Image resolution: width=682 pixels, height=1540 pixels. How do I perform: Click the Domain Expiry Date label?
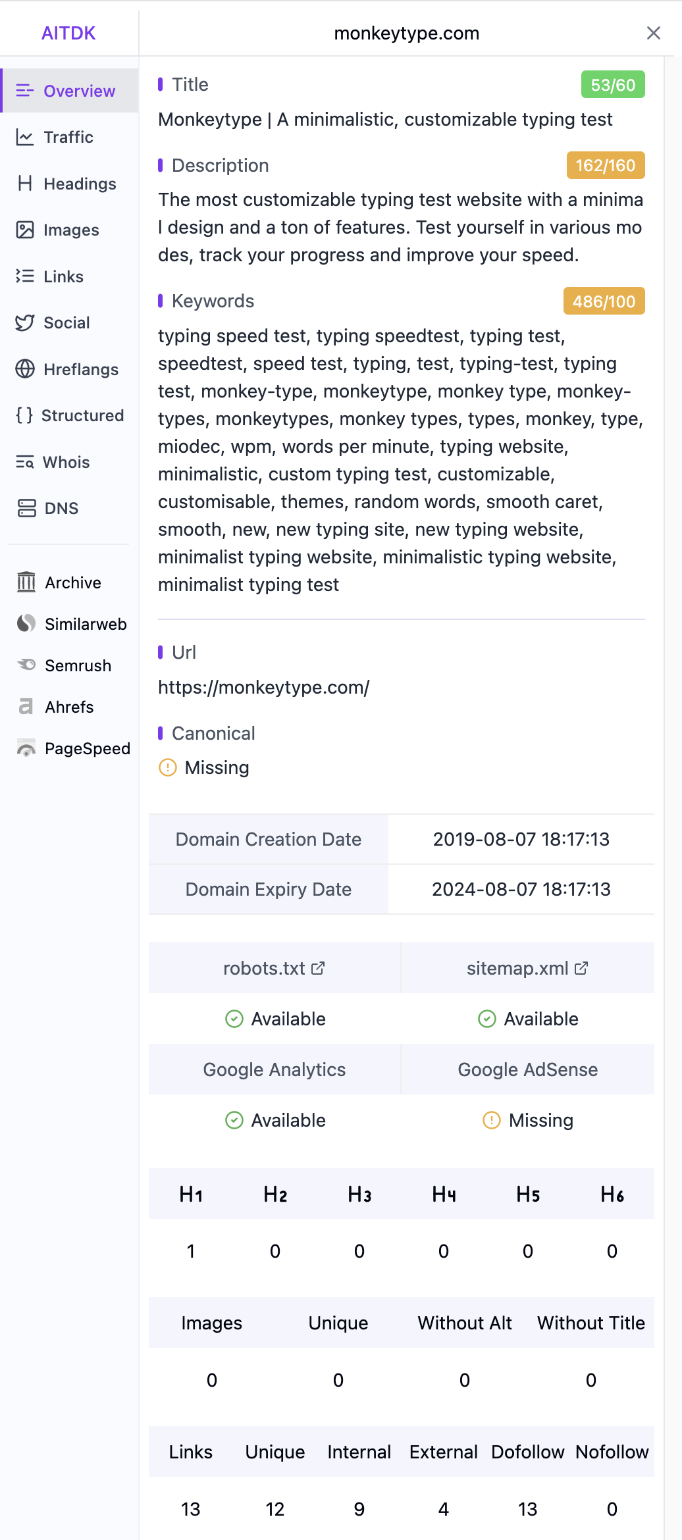pos(269,889)
